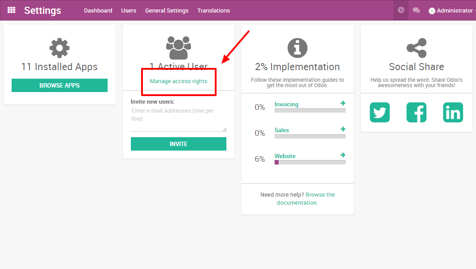
Task: Share Odoo on LinkedIn
Action: [x=453, y=113]
